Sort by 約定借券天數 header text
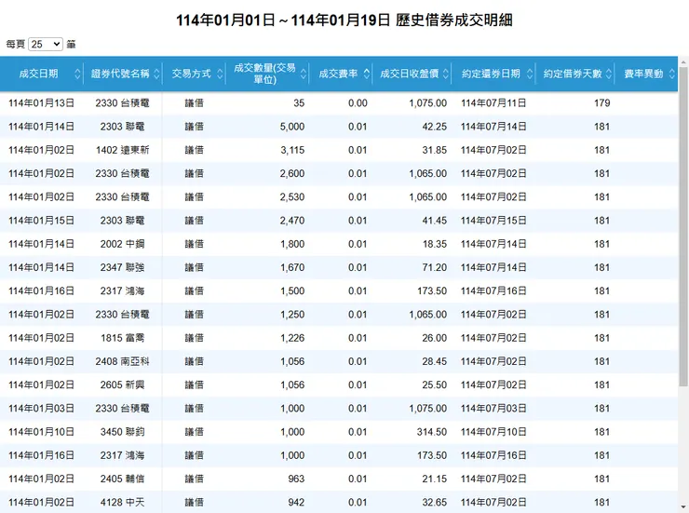689x513 pixels. [572, 74]
